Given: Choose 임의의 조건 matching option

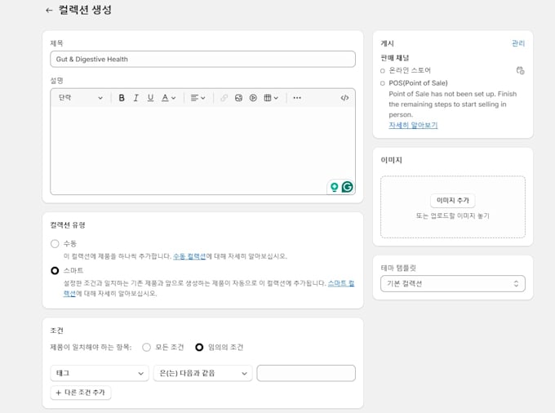Looking at the screenshot, I should coord(199,347).
